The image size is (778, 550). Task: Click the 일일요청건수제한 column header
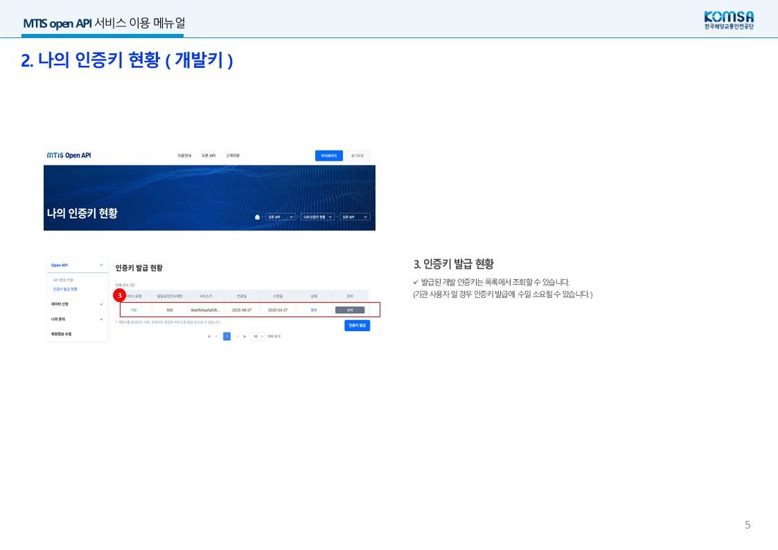click(x=170, y=296)
